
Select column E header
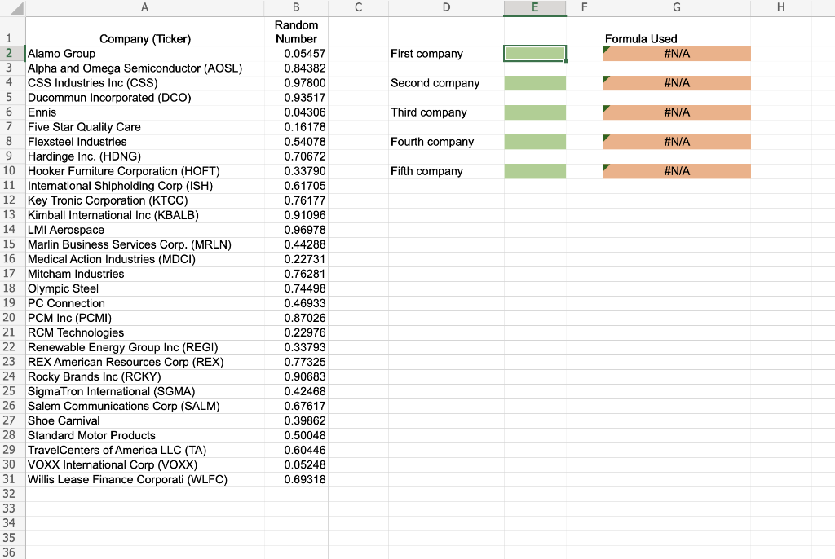(535, 7)
